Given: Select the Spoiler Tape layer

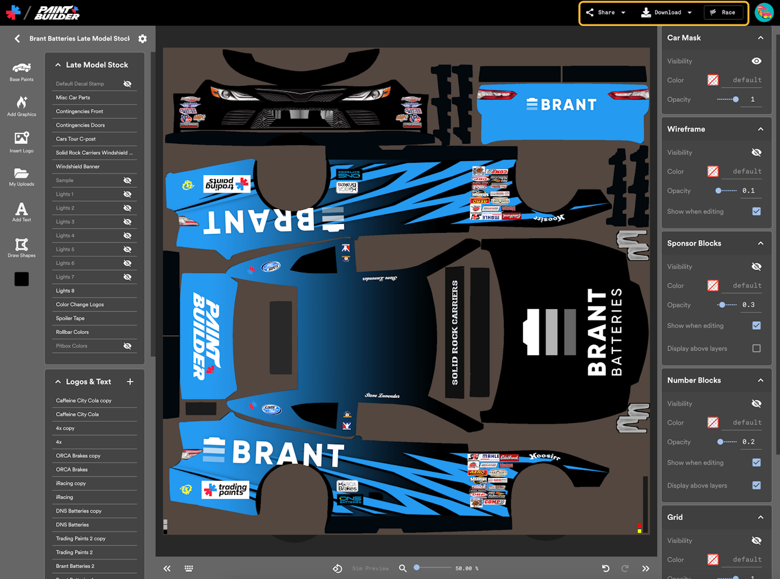Looking at the screenshot, I should tap(71, 318).
